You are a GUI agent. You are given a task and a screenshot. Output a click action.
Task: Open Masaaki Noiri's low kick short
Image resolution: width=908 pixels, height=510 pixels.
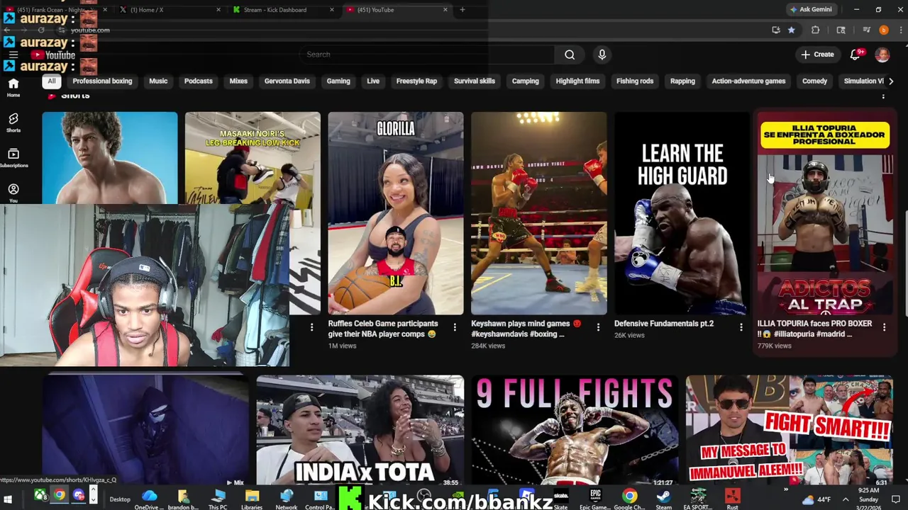[x=253, y=157]
